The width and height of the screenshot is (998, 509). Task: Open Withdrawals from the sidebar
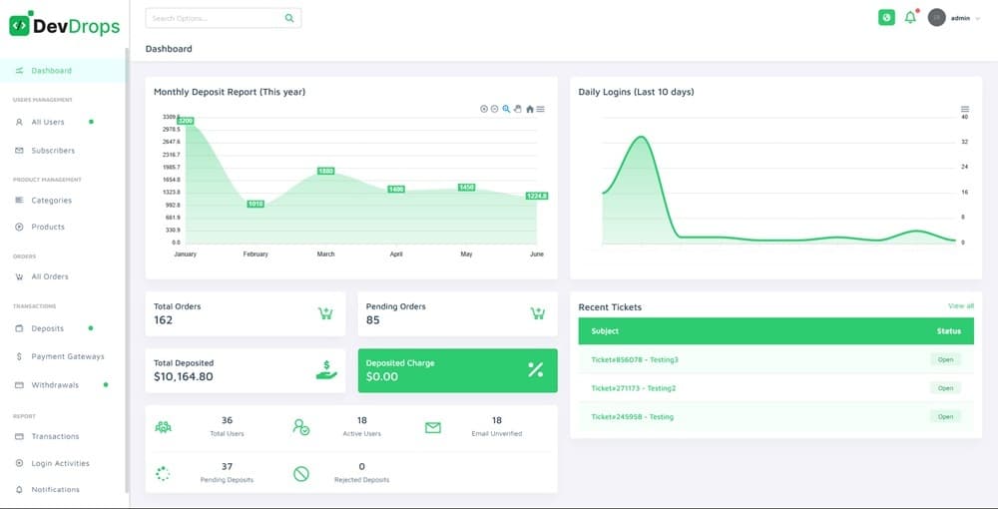54,384
